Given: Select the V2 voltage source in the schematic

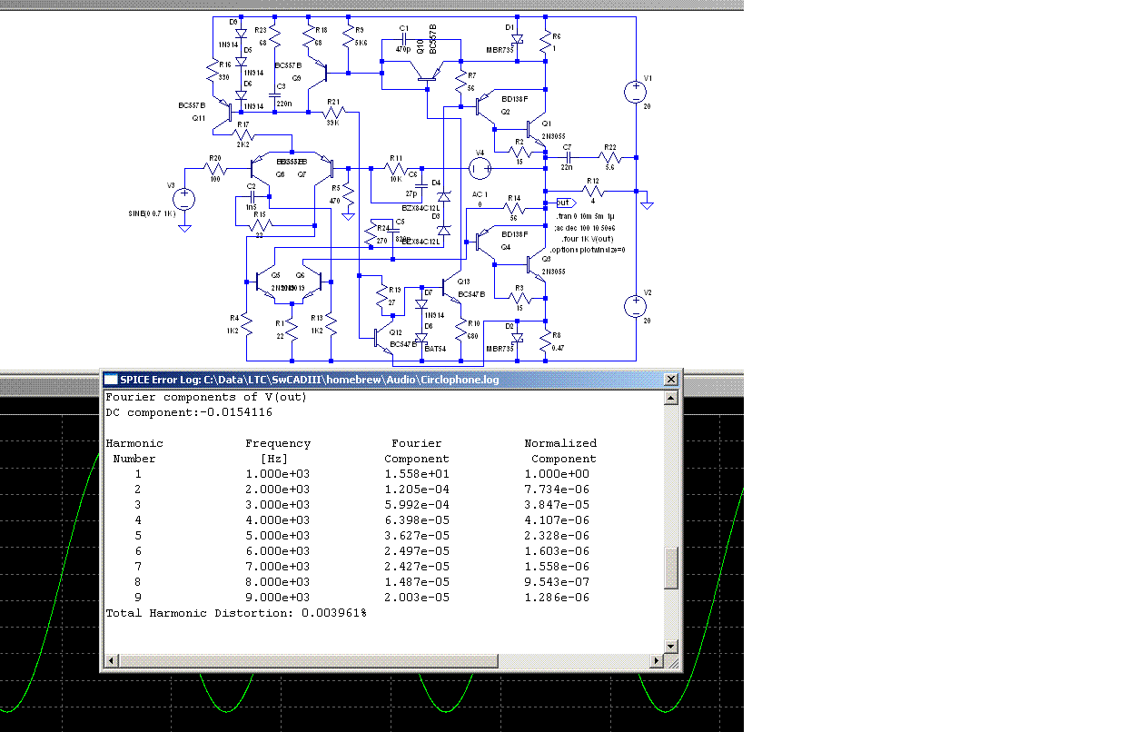Looking at the screenshot, I should click(635, 306).
